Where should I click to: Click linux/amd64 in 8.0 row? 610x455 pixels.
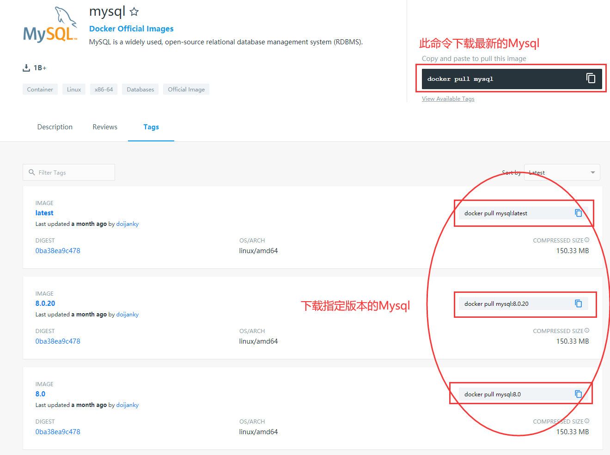pyautogui.click(x=258, y=432)
